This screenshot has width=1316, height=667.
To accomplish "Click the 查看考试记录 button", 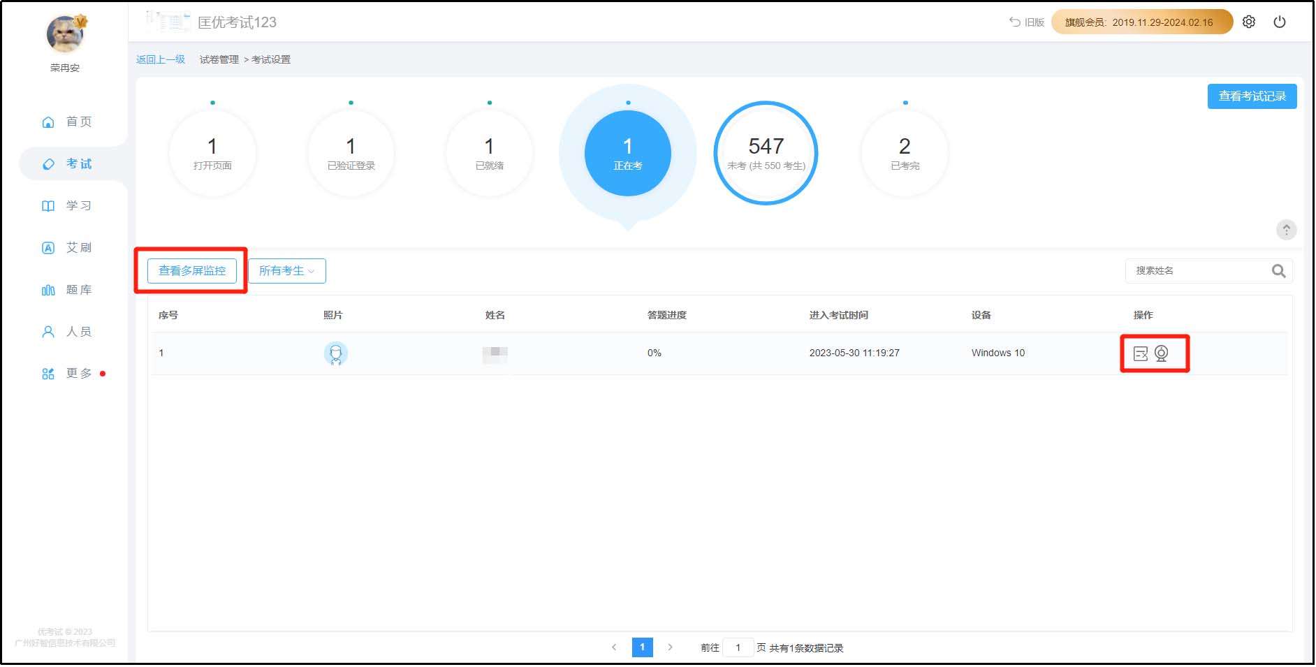I will pos(1253,96).
